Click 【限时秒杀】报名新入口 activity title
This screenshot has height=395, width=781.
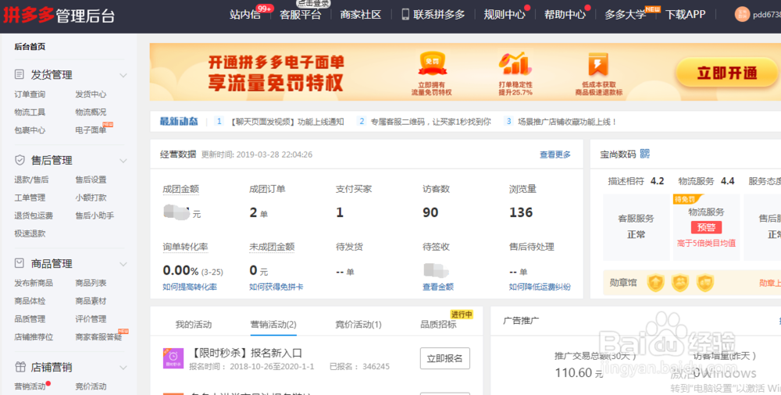point(245,353)
